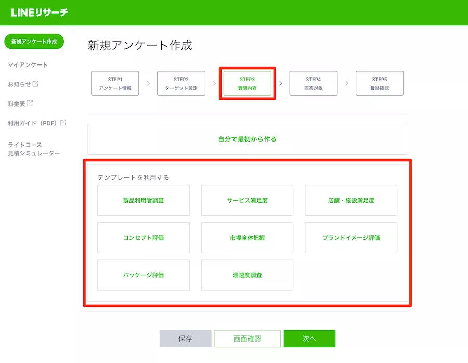
Task: Go to STEP1 アンケート情報
Action: (115, 83)
